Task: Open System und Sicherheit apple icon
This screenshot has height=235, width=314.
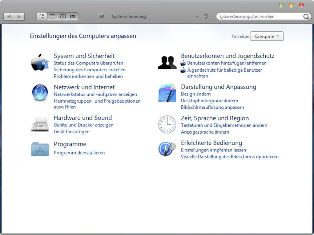Action: [40, 62]
